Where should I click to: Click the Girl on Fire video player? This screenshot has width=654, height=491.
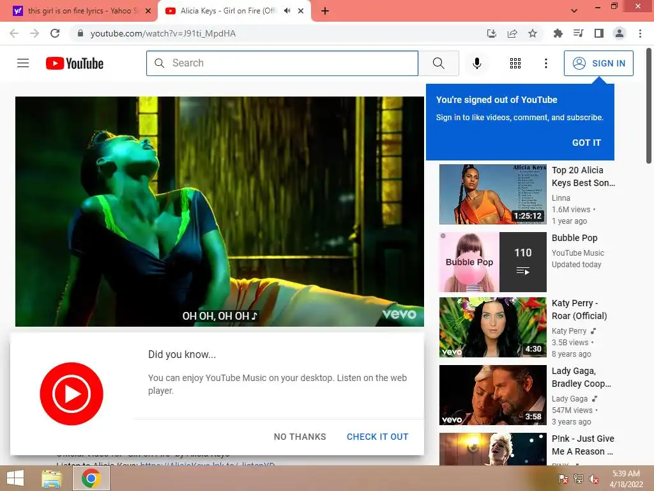220,211
